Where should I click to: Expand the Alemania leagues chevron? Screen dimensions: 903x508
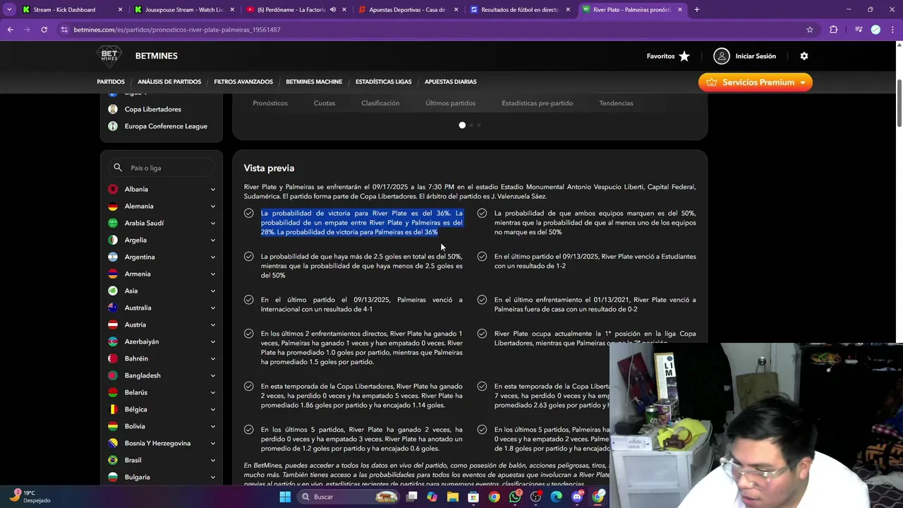pyautogui.click(x=212, y=206)
